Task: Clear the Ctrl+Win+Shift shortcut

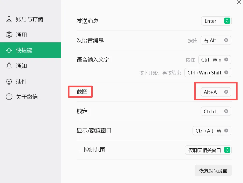Action: click(x=226, y=72)
